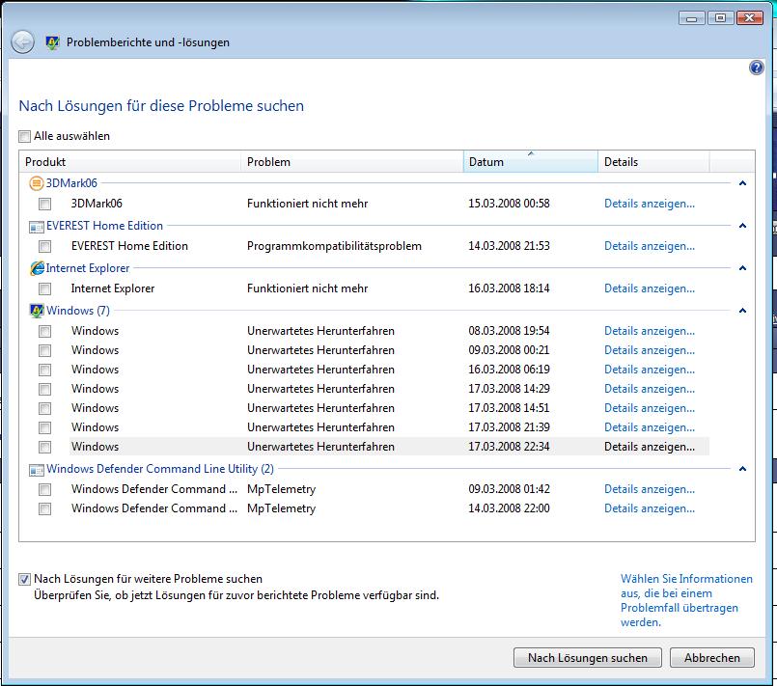Image resolution: width=777 pixels, height=686 pixels.
Task: Click the Windows Defender Command Line Utility icon
Action: pos(37,470)
